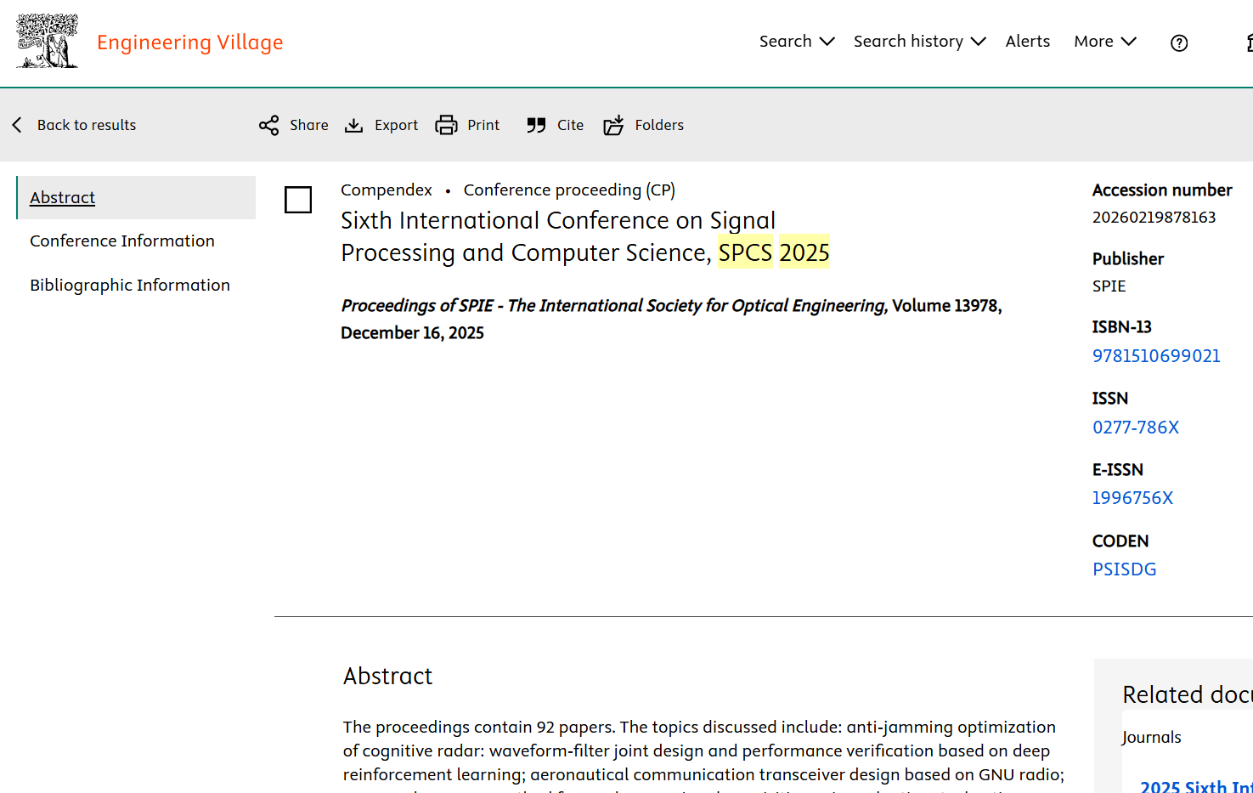Go to the Bibliographic Information section
This screenshot has width=1253, height=793.
coord(130,286)
